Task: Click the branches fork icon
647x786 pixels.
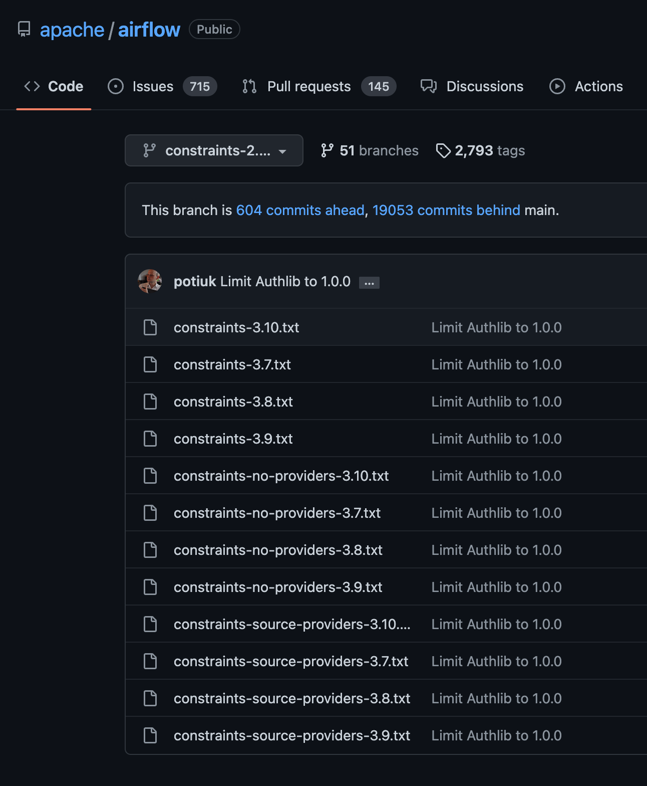Action: pos(327,150)
